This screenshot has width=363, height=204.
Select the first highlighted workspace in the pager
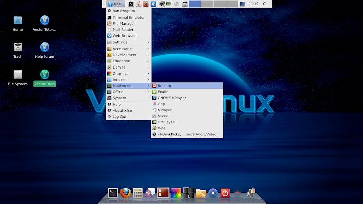[x=195, y=4]
